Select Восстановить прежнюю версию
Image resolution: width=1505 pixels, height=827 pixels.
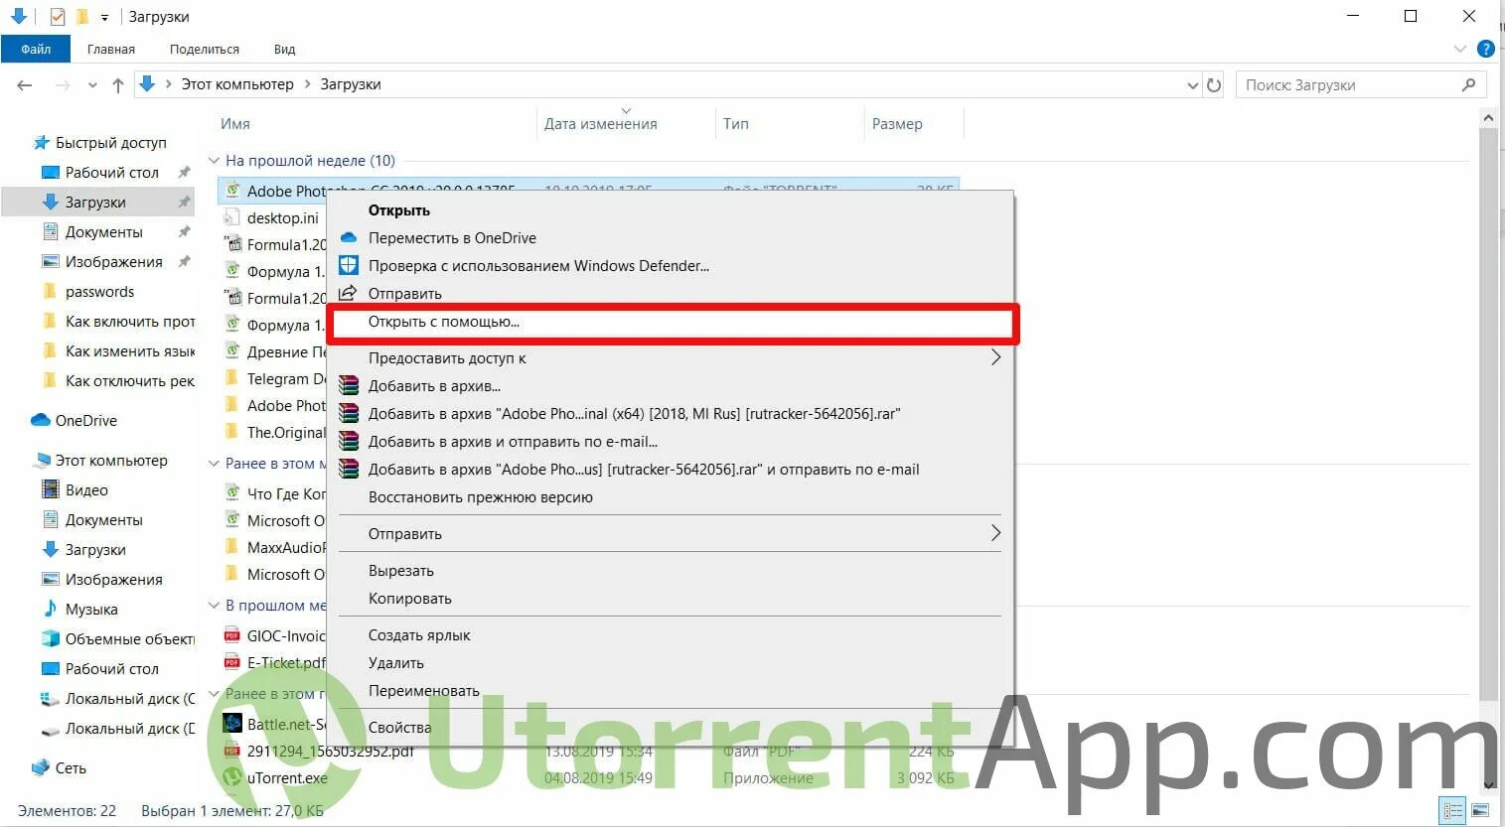[481, 497]
